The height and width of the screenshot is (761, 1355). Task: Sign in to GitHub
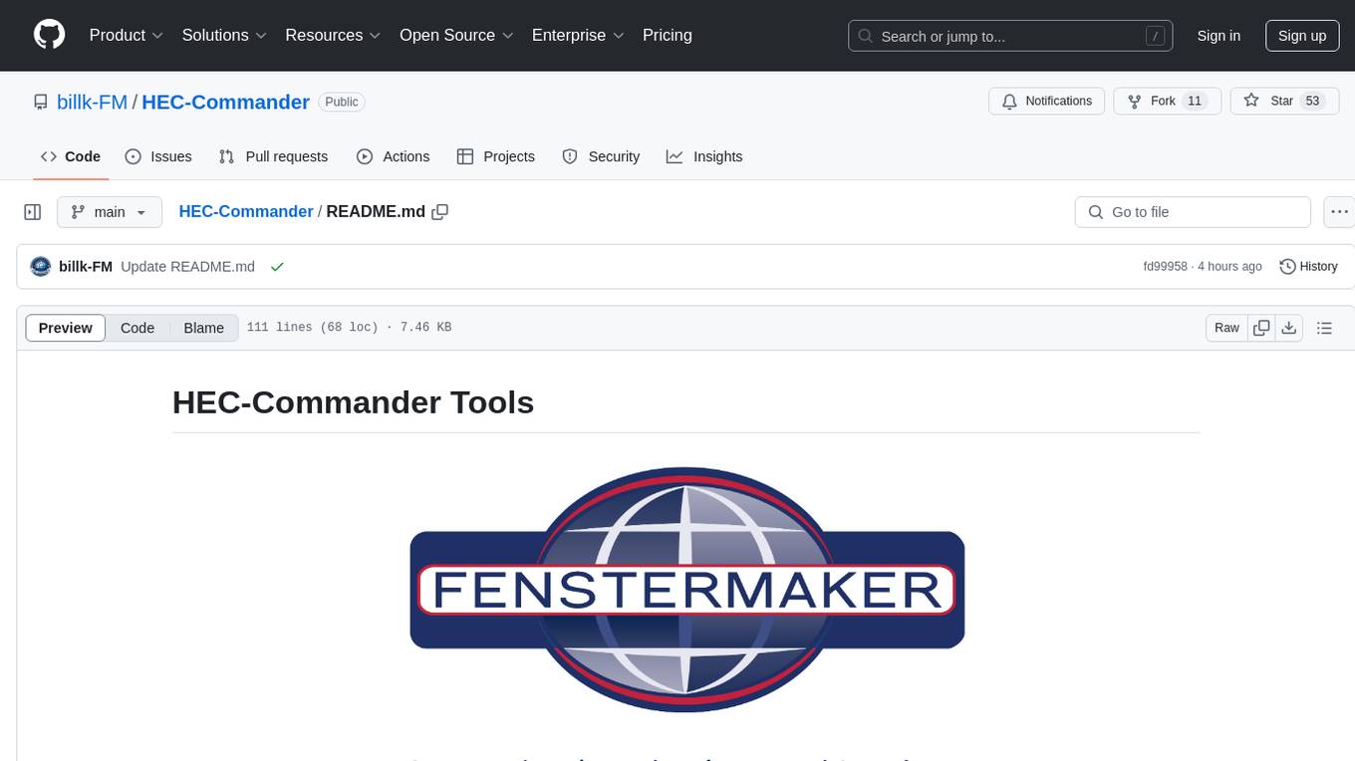pyautogui.click(x=1219, y=36)
